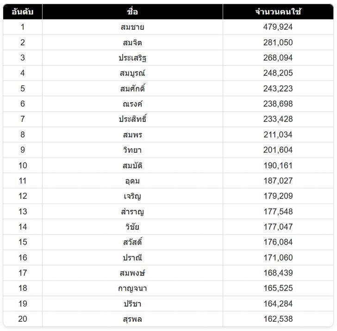Select the name สมศักดิ์
Image resolution: width=337 pixels, height=331 pixels.
point(132,88)
